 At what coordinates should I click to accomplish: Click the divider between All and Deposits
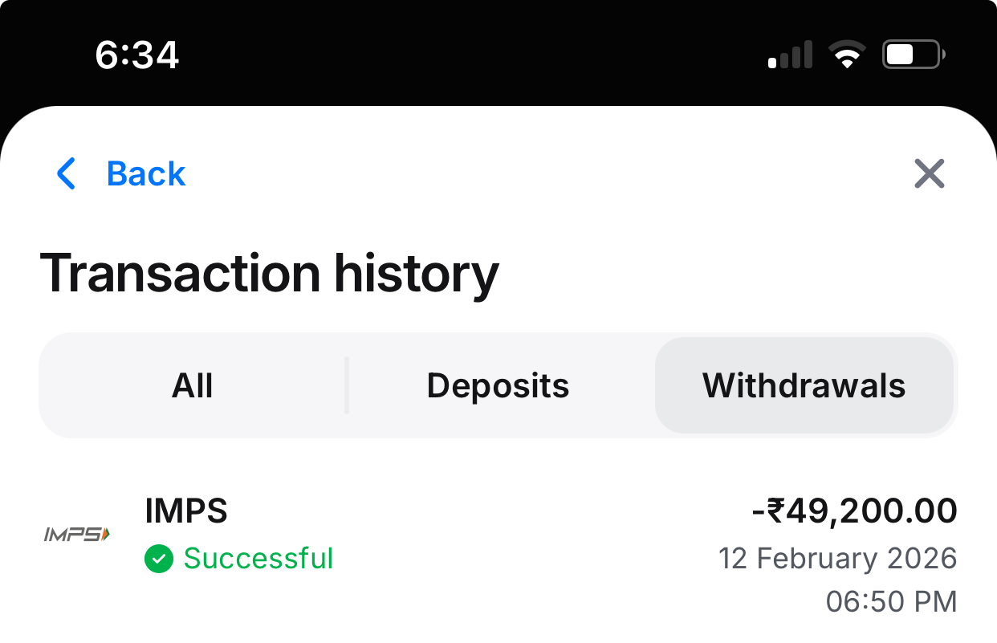click(x=347, y=386)
